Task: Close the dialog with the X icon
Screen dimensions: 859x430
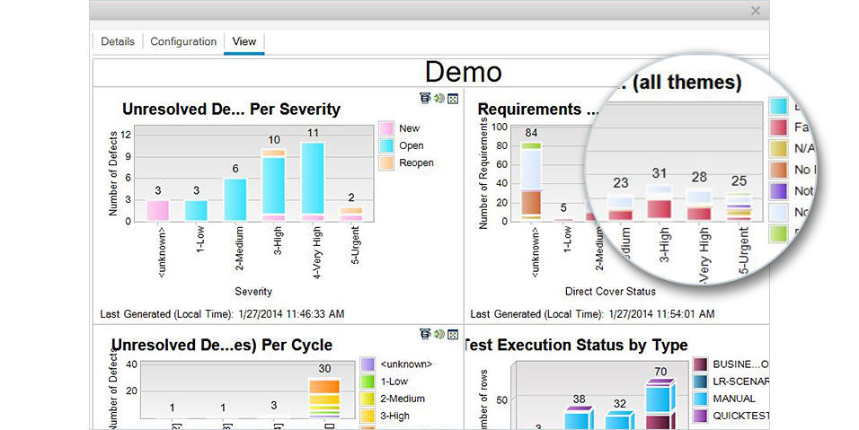Action: [756, 11]
